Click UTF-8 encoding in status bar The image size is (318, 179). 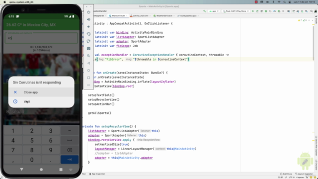coord(292,178)
